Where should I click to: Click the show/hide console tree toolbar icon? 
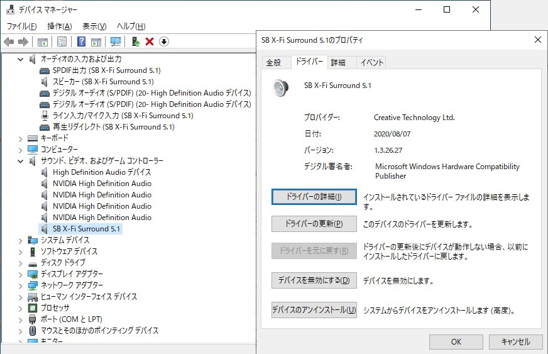tap(43, 41)
